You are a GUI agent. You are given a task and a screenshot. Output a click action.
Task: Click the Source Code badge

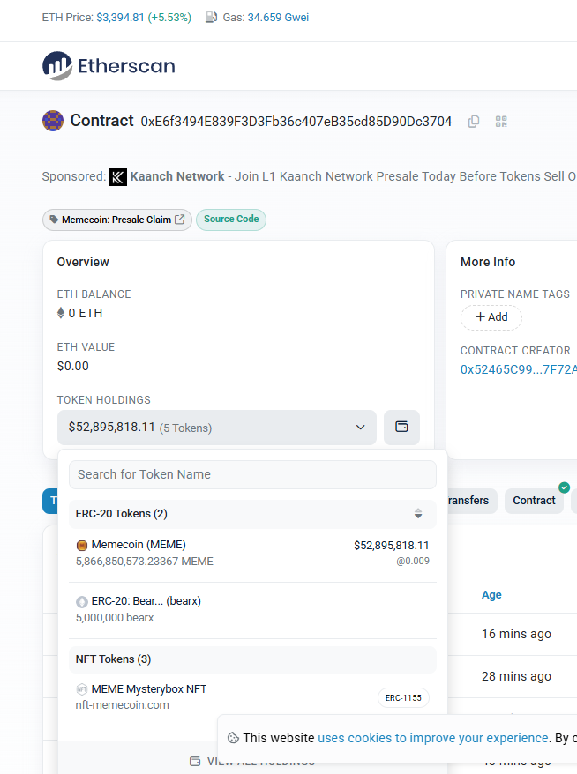[x=231, y=220]
